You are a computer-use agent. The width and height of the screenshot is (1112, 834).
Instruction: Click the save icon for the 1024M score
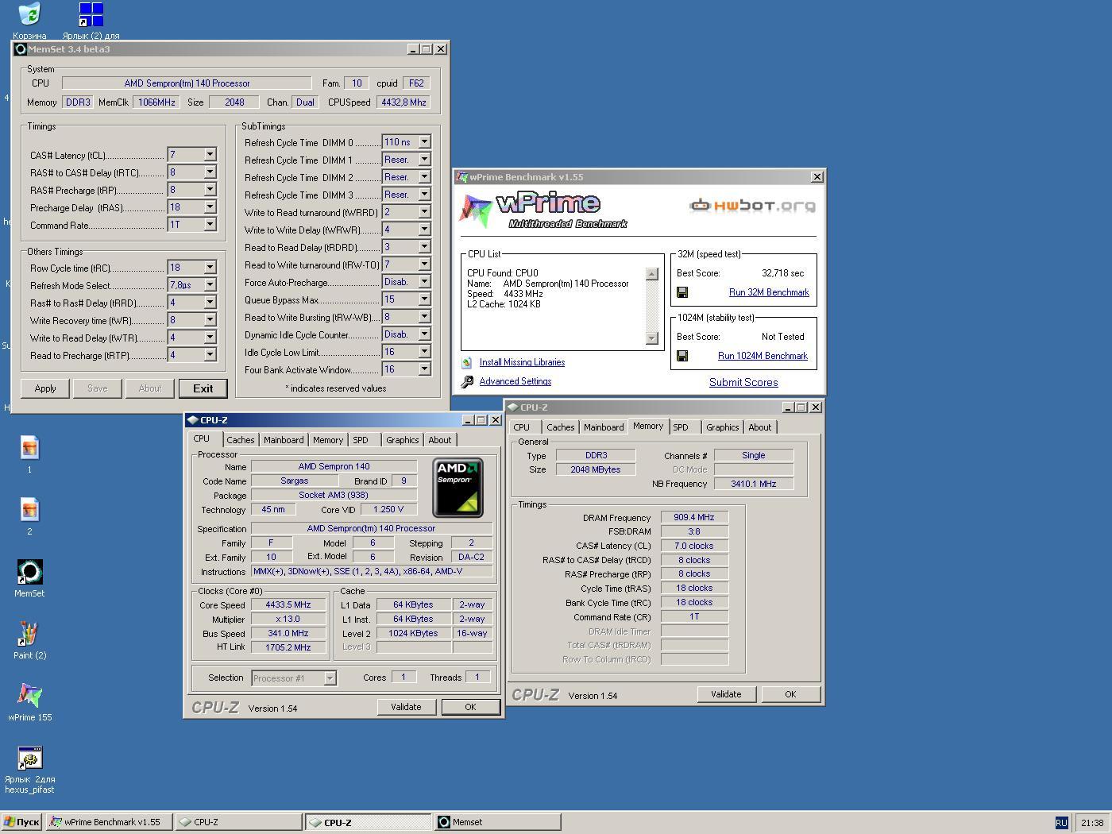click(682, 356)
